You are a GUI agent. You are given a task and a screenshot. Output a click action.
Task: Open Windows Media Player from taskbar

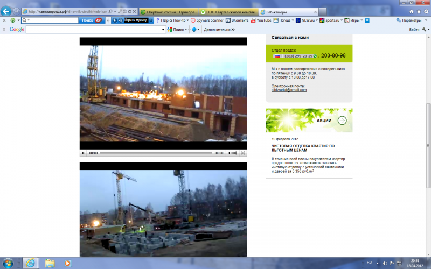click(x=67, y=263)
